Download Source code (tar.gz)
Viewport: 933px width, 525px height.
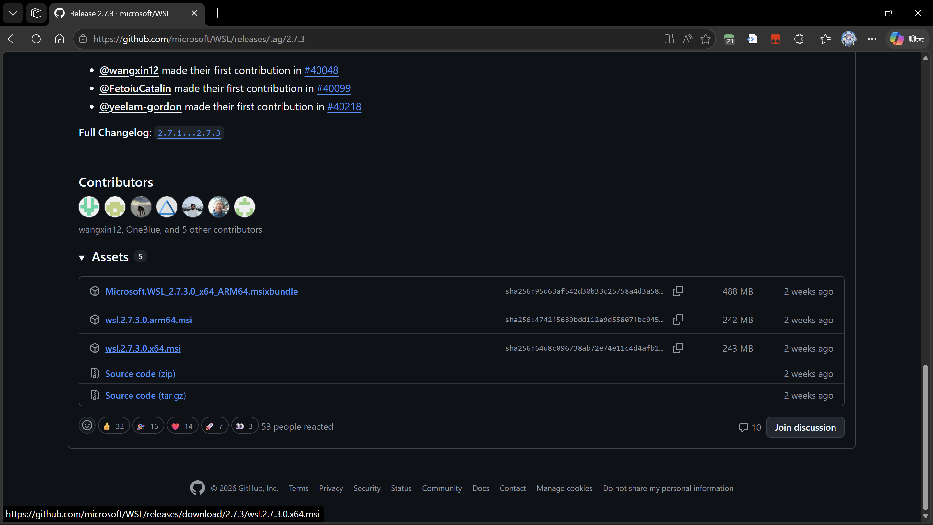tap(145, 395)
